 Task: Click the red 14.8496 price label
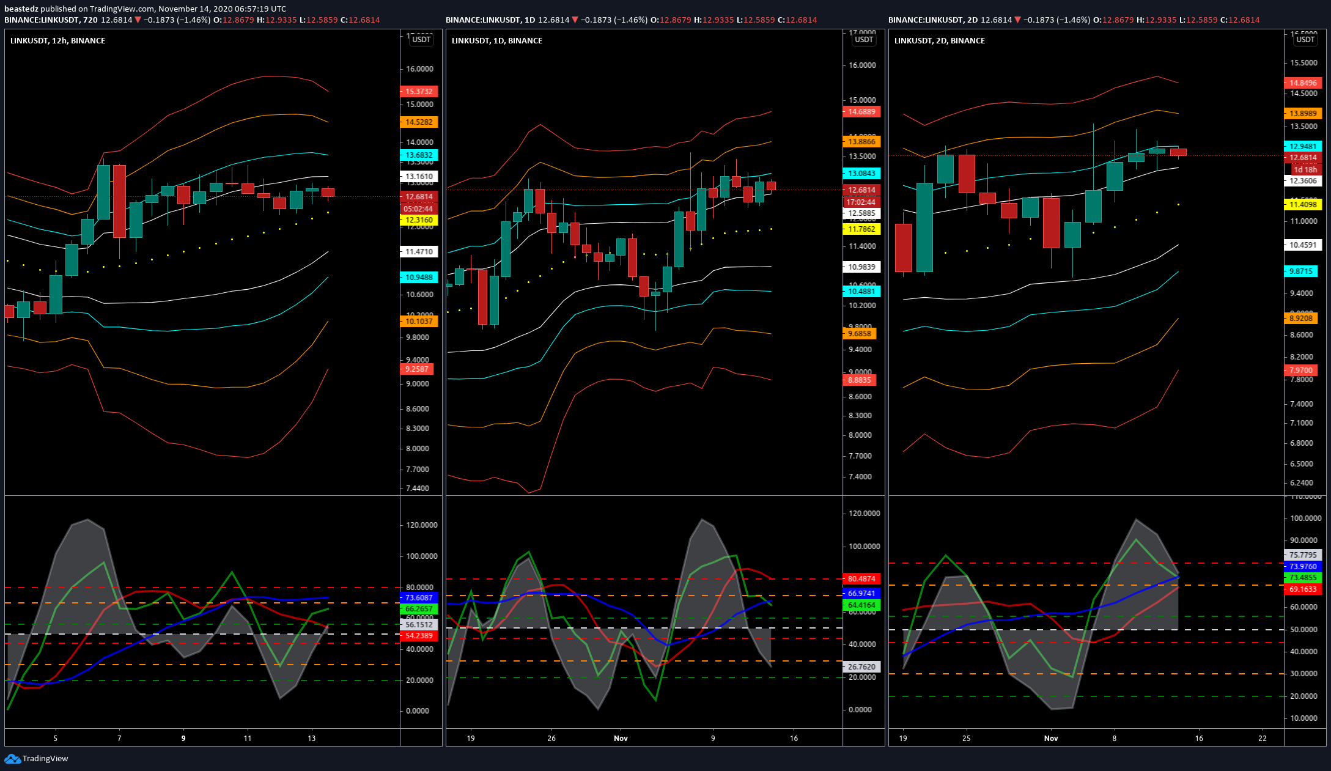pos(1303,83)
